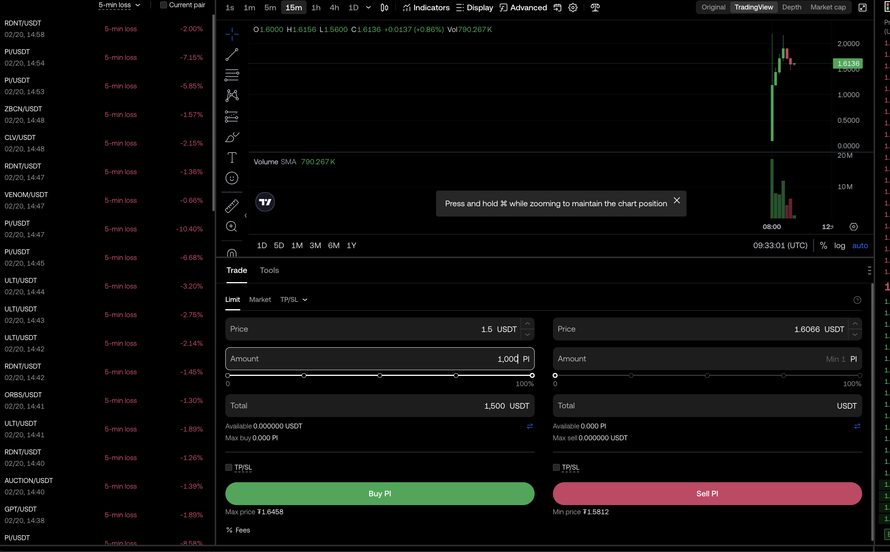Click the Sell PI button
The height and width of the screenshot is (552, 890).
pos(707,494)
